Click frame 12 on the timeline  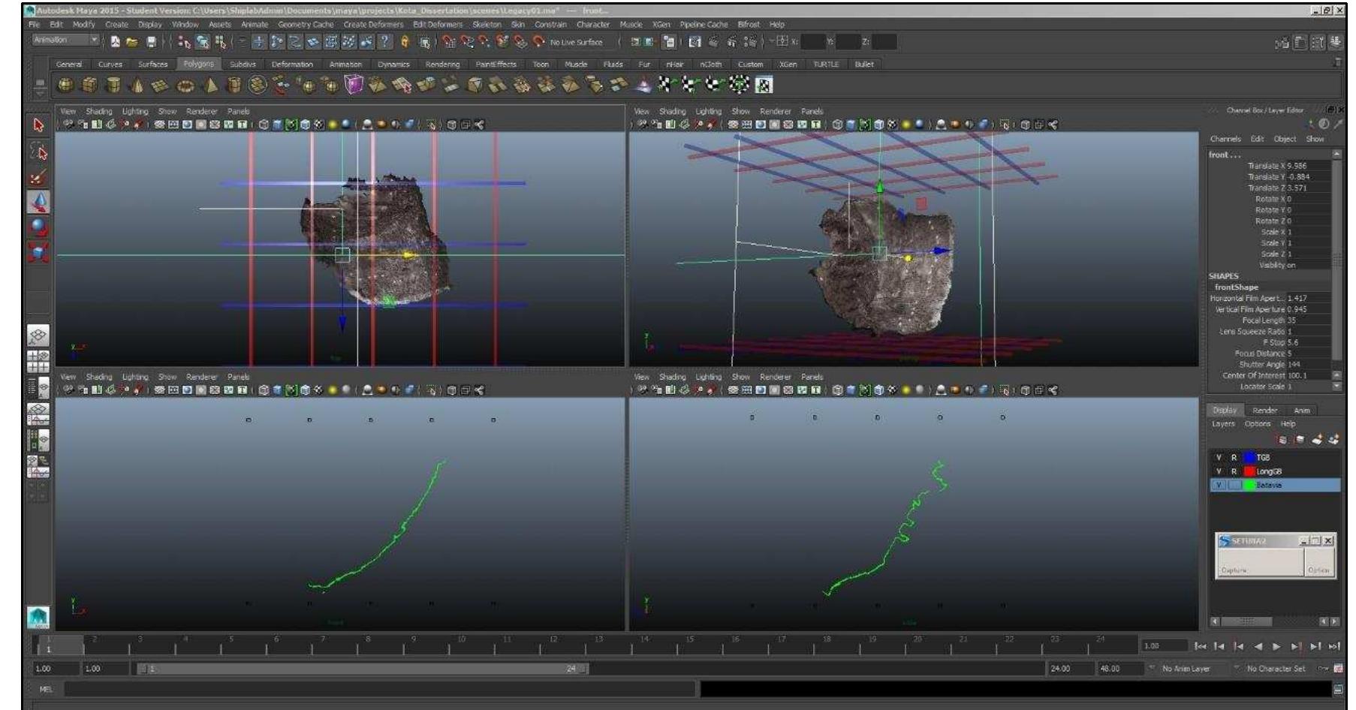[x=554, y=642]
